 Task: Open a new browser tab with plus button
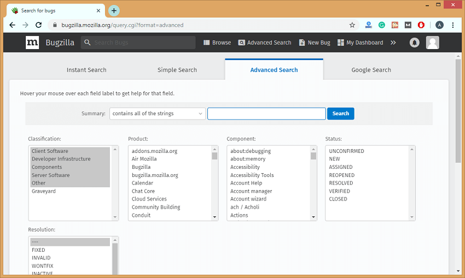coord(114,11)
